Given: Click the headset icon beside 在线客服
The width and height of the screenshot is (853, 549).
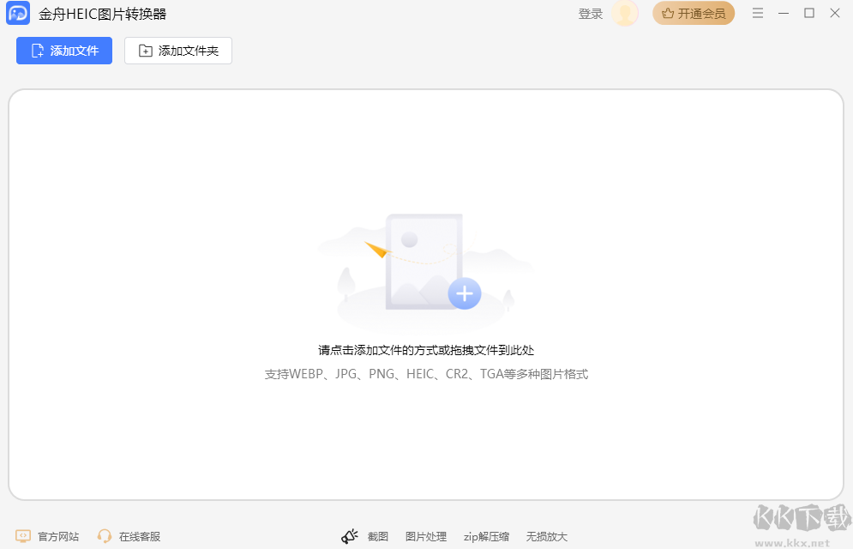Looking at the screenshot, I should [x=105, y=536].
